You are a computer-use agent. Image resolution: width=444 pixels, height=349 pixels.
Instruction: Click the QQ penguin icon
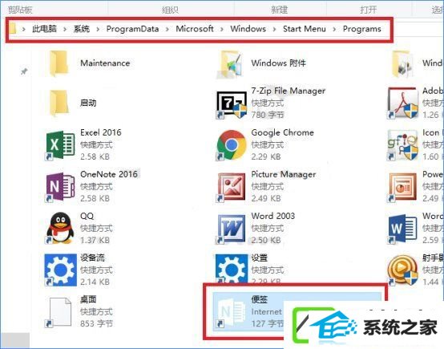coord(60,228)
